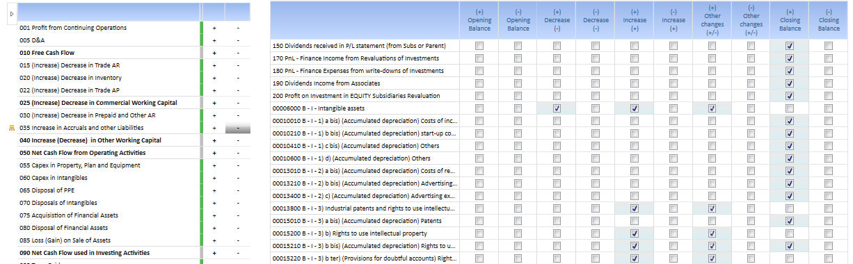Uncheck (+) Increase for 00015200 Rights to use intellectual property
The width and height of the screenshot is (853, 264).
click(635, 233)
